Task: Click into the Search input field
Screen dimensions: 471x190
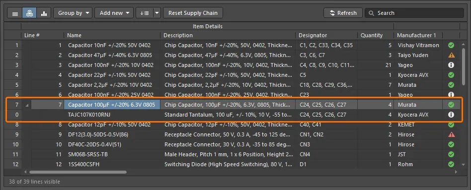Action: point(414,13)
